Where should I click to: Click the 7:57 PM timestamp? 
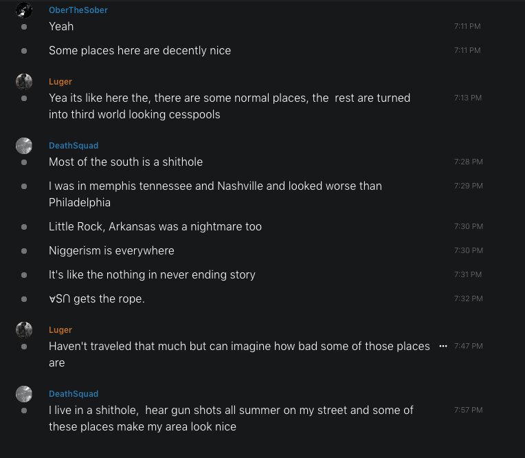click(x=468, y=411)
